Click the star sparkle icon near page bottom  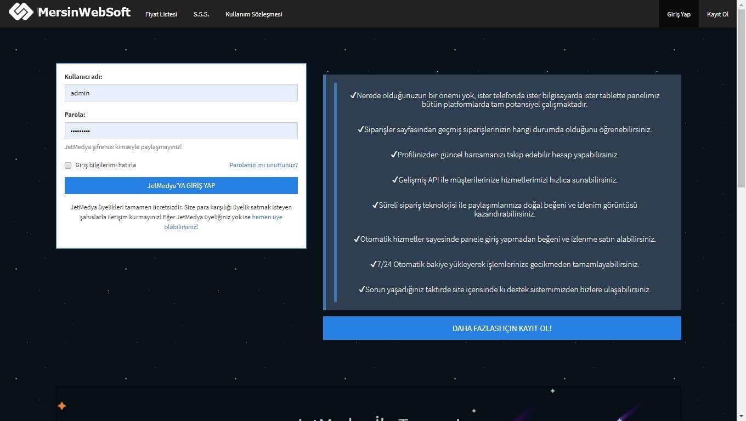coord(62,406)
